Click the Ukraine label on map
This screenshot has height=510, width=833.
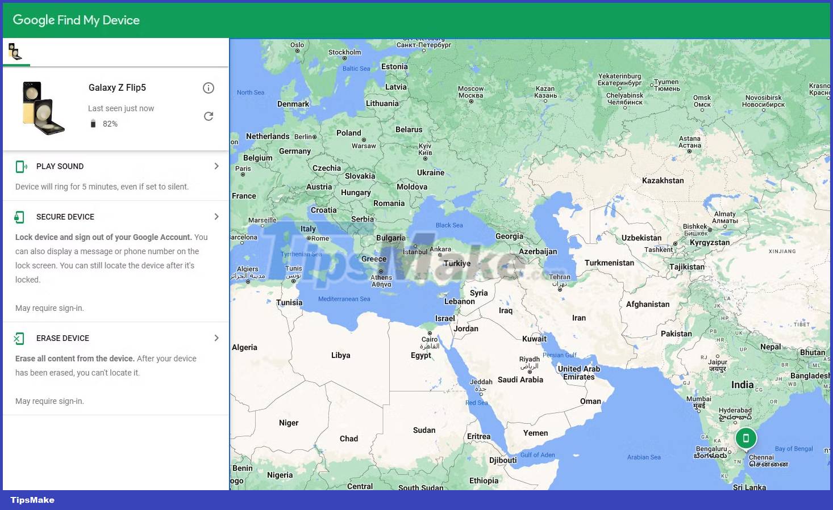click(431, 172)
